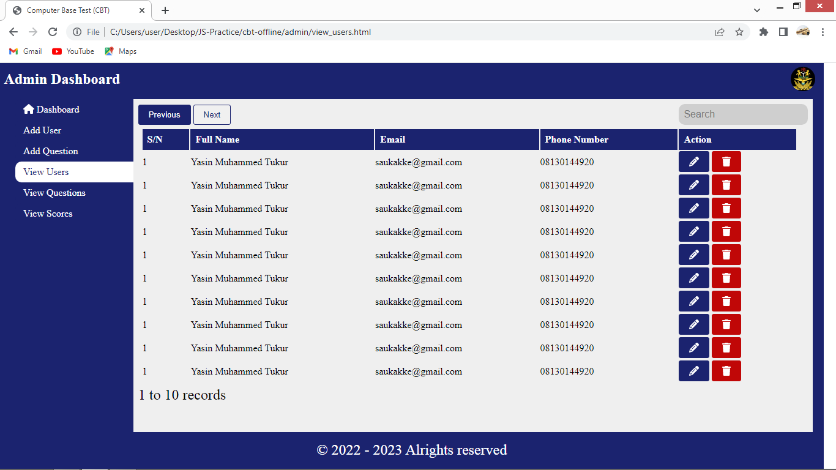
Task: Click the Email column header
Action: click(x=457, y=140)
